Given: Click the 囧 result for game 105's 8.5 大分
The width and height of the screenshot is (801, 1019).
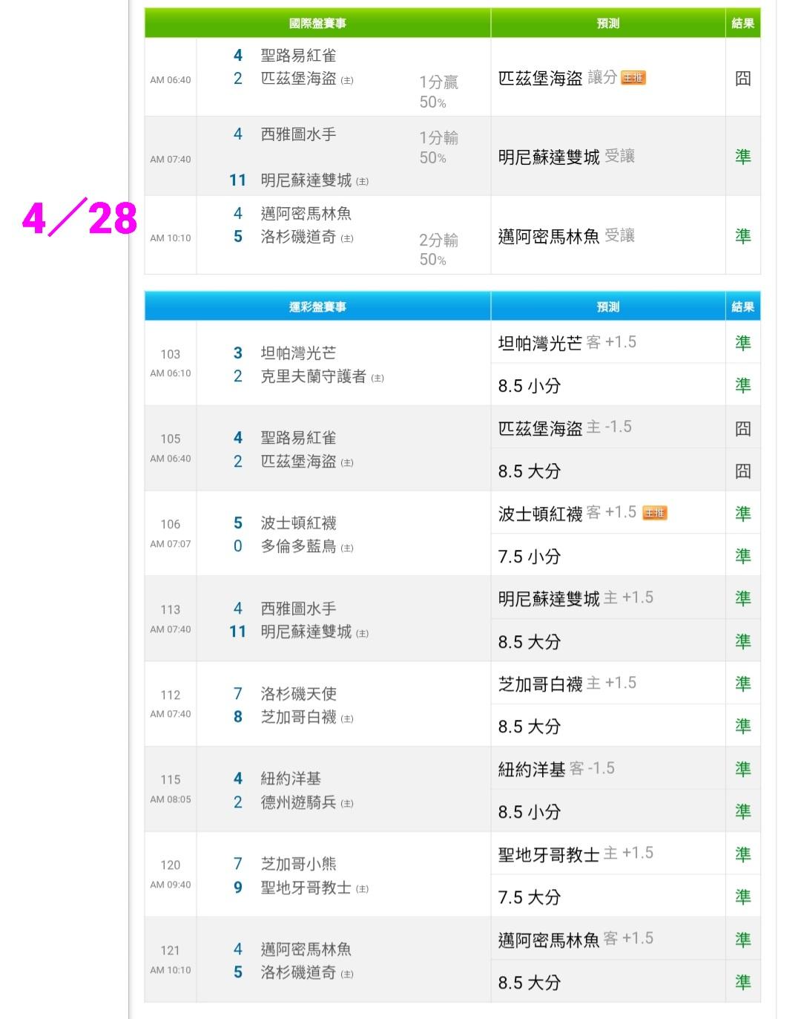Looking at the screenshot, I should [x=742, y=471].
